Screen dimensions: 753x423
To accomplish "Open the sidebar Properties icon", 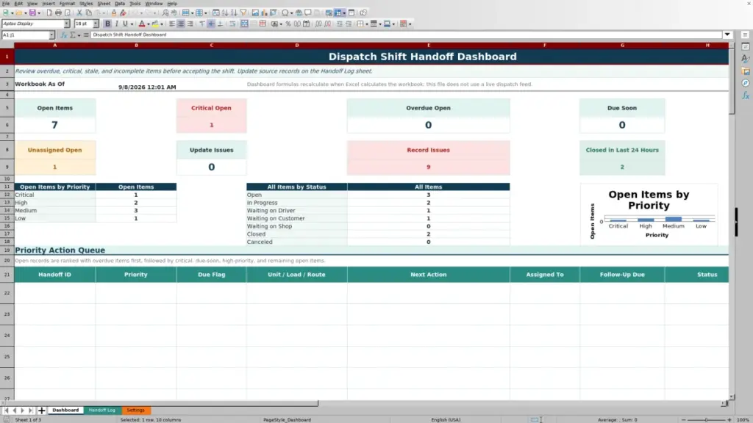I will (746, 46).
